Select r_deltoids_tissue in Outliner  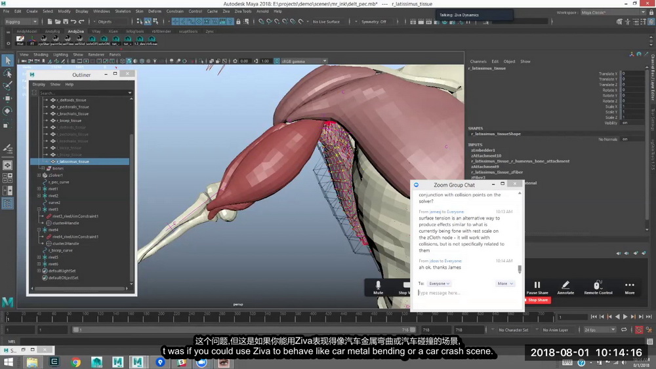click(71, 100)
